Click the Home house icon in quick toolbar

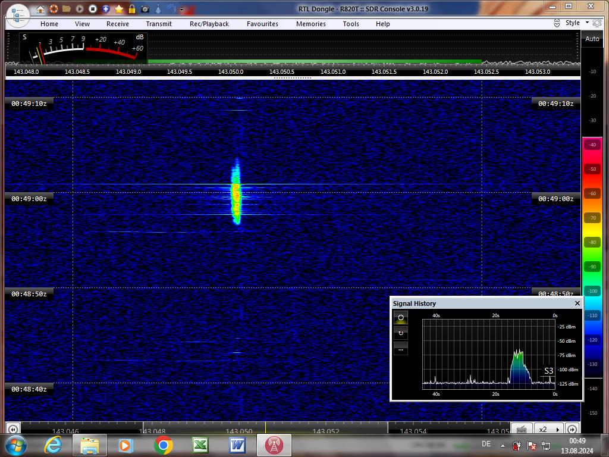(40, 9)
